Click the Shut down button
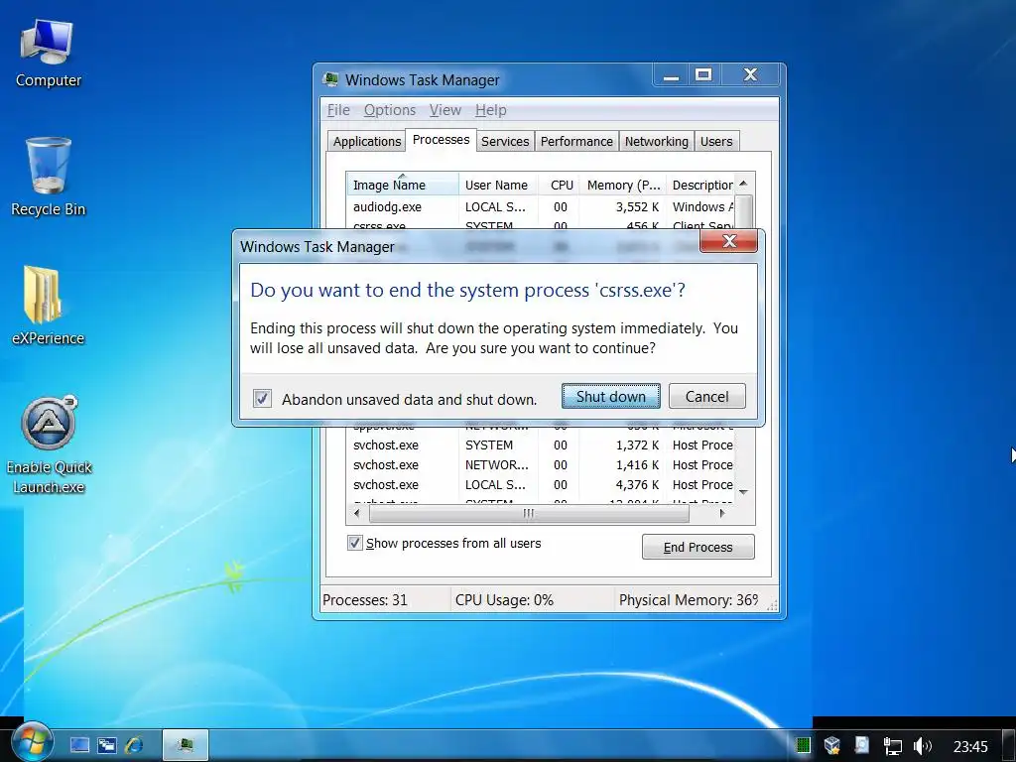Screen dimensions: 1016x762 [x=611, y=396]
